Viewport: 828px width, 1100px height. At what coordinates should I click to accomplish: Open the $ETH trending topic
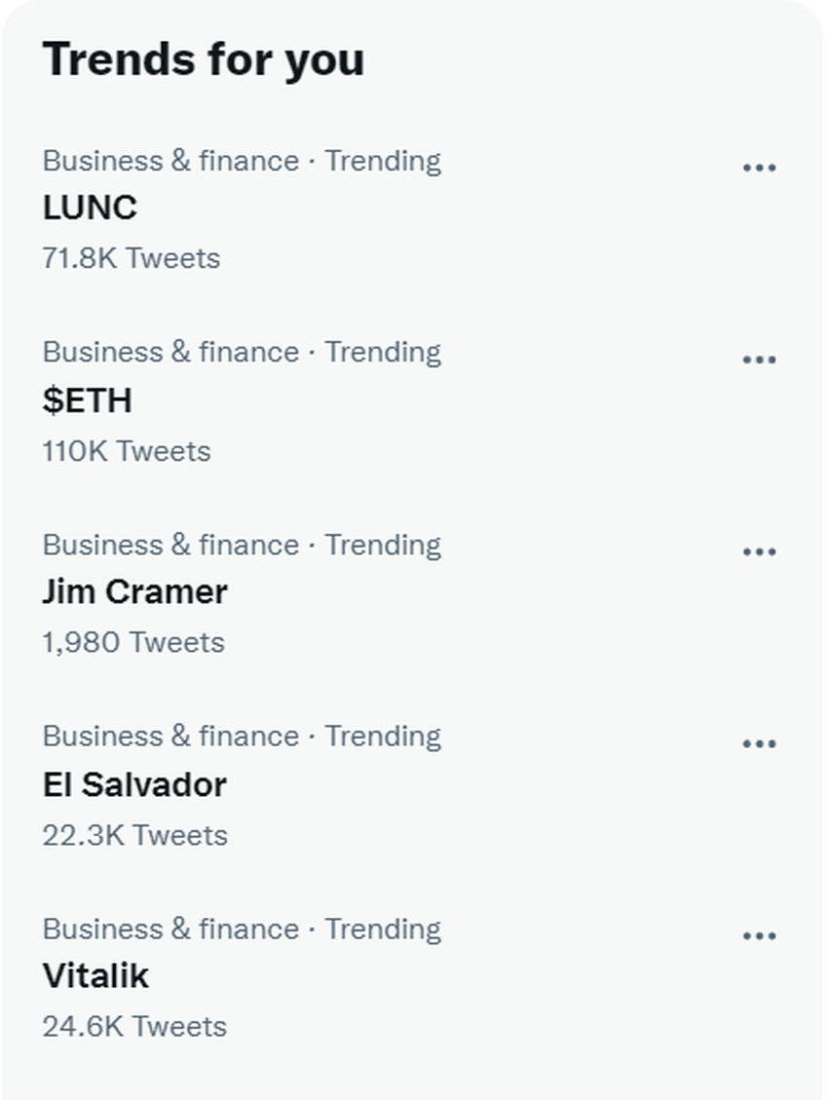click(87, 400)
